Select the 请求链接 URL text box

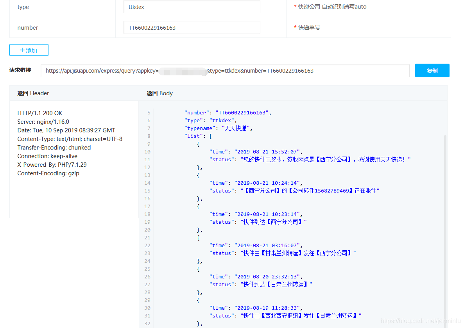tap(225, 71)
